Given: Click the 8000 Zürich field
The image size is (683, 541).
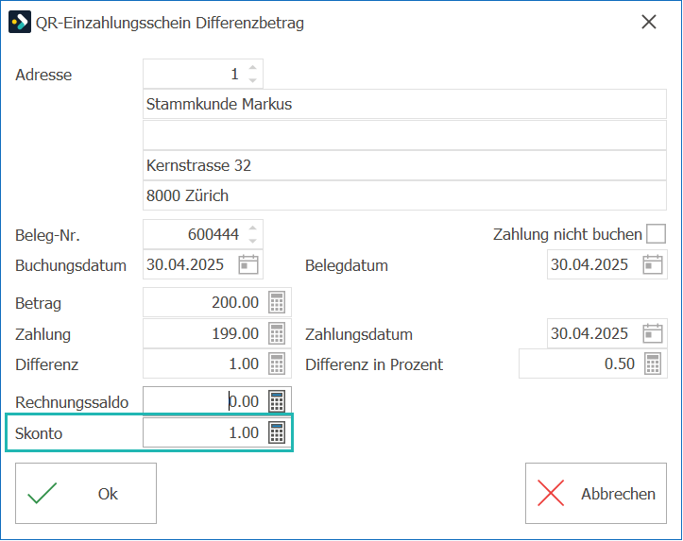Looking at the screenshot, I should point(404,195).
